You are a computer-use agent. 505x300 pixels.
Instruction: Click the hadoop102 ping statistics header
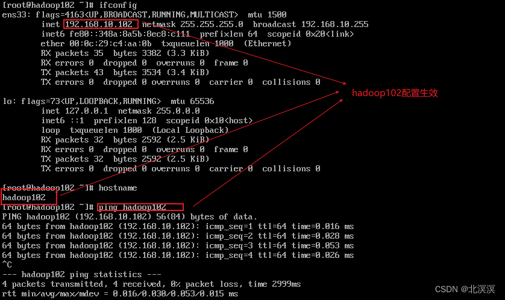point(81,274)
